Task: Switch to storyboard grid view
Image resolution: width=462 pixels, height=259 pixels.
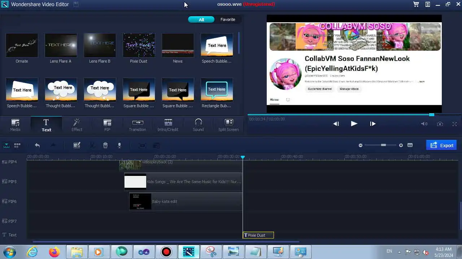Action: [17, 145]
